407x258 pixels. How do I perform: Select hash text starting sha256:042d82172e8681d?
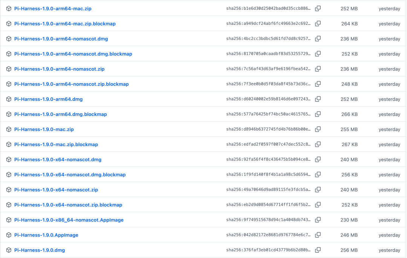click(268, 235)
